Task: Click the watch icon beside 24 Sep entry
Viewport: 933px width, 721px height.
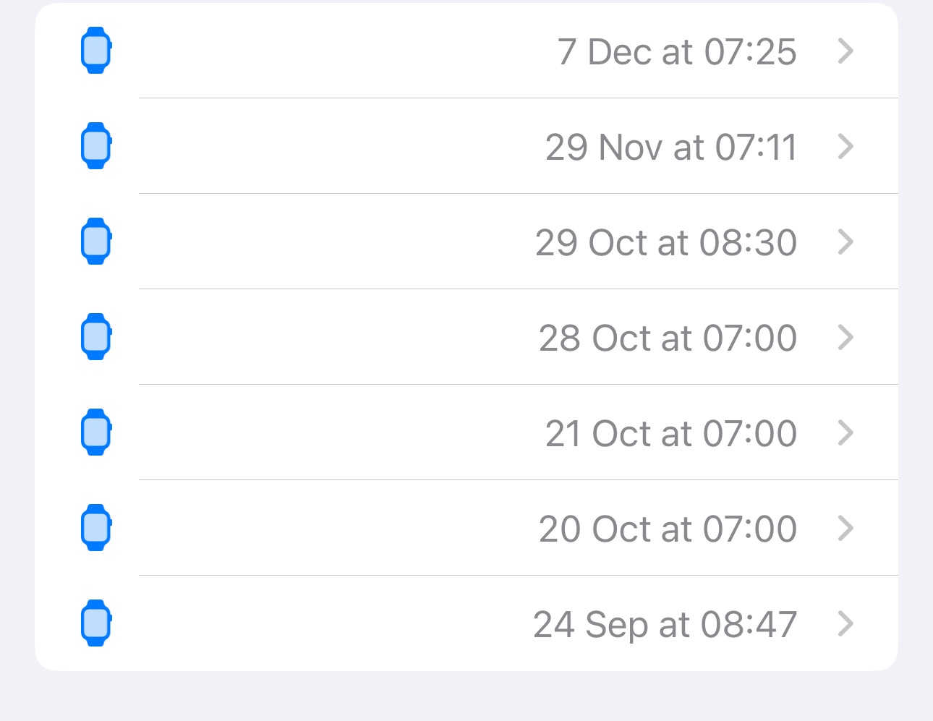Action: pyautogui.click(x=95, y=623)
